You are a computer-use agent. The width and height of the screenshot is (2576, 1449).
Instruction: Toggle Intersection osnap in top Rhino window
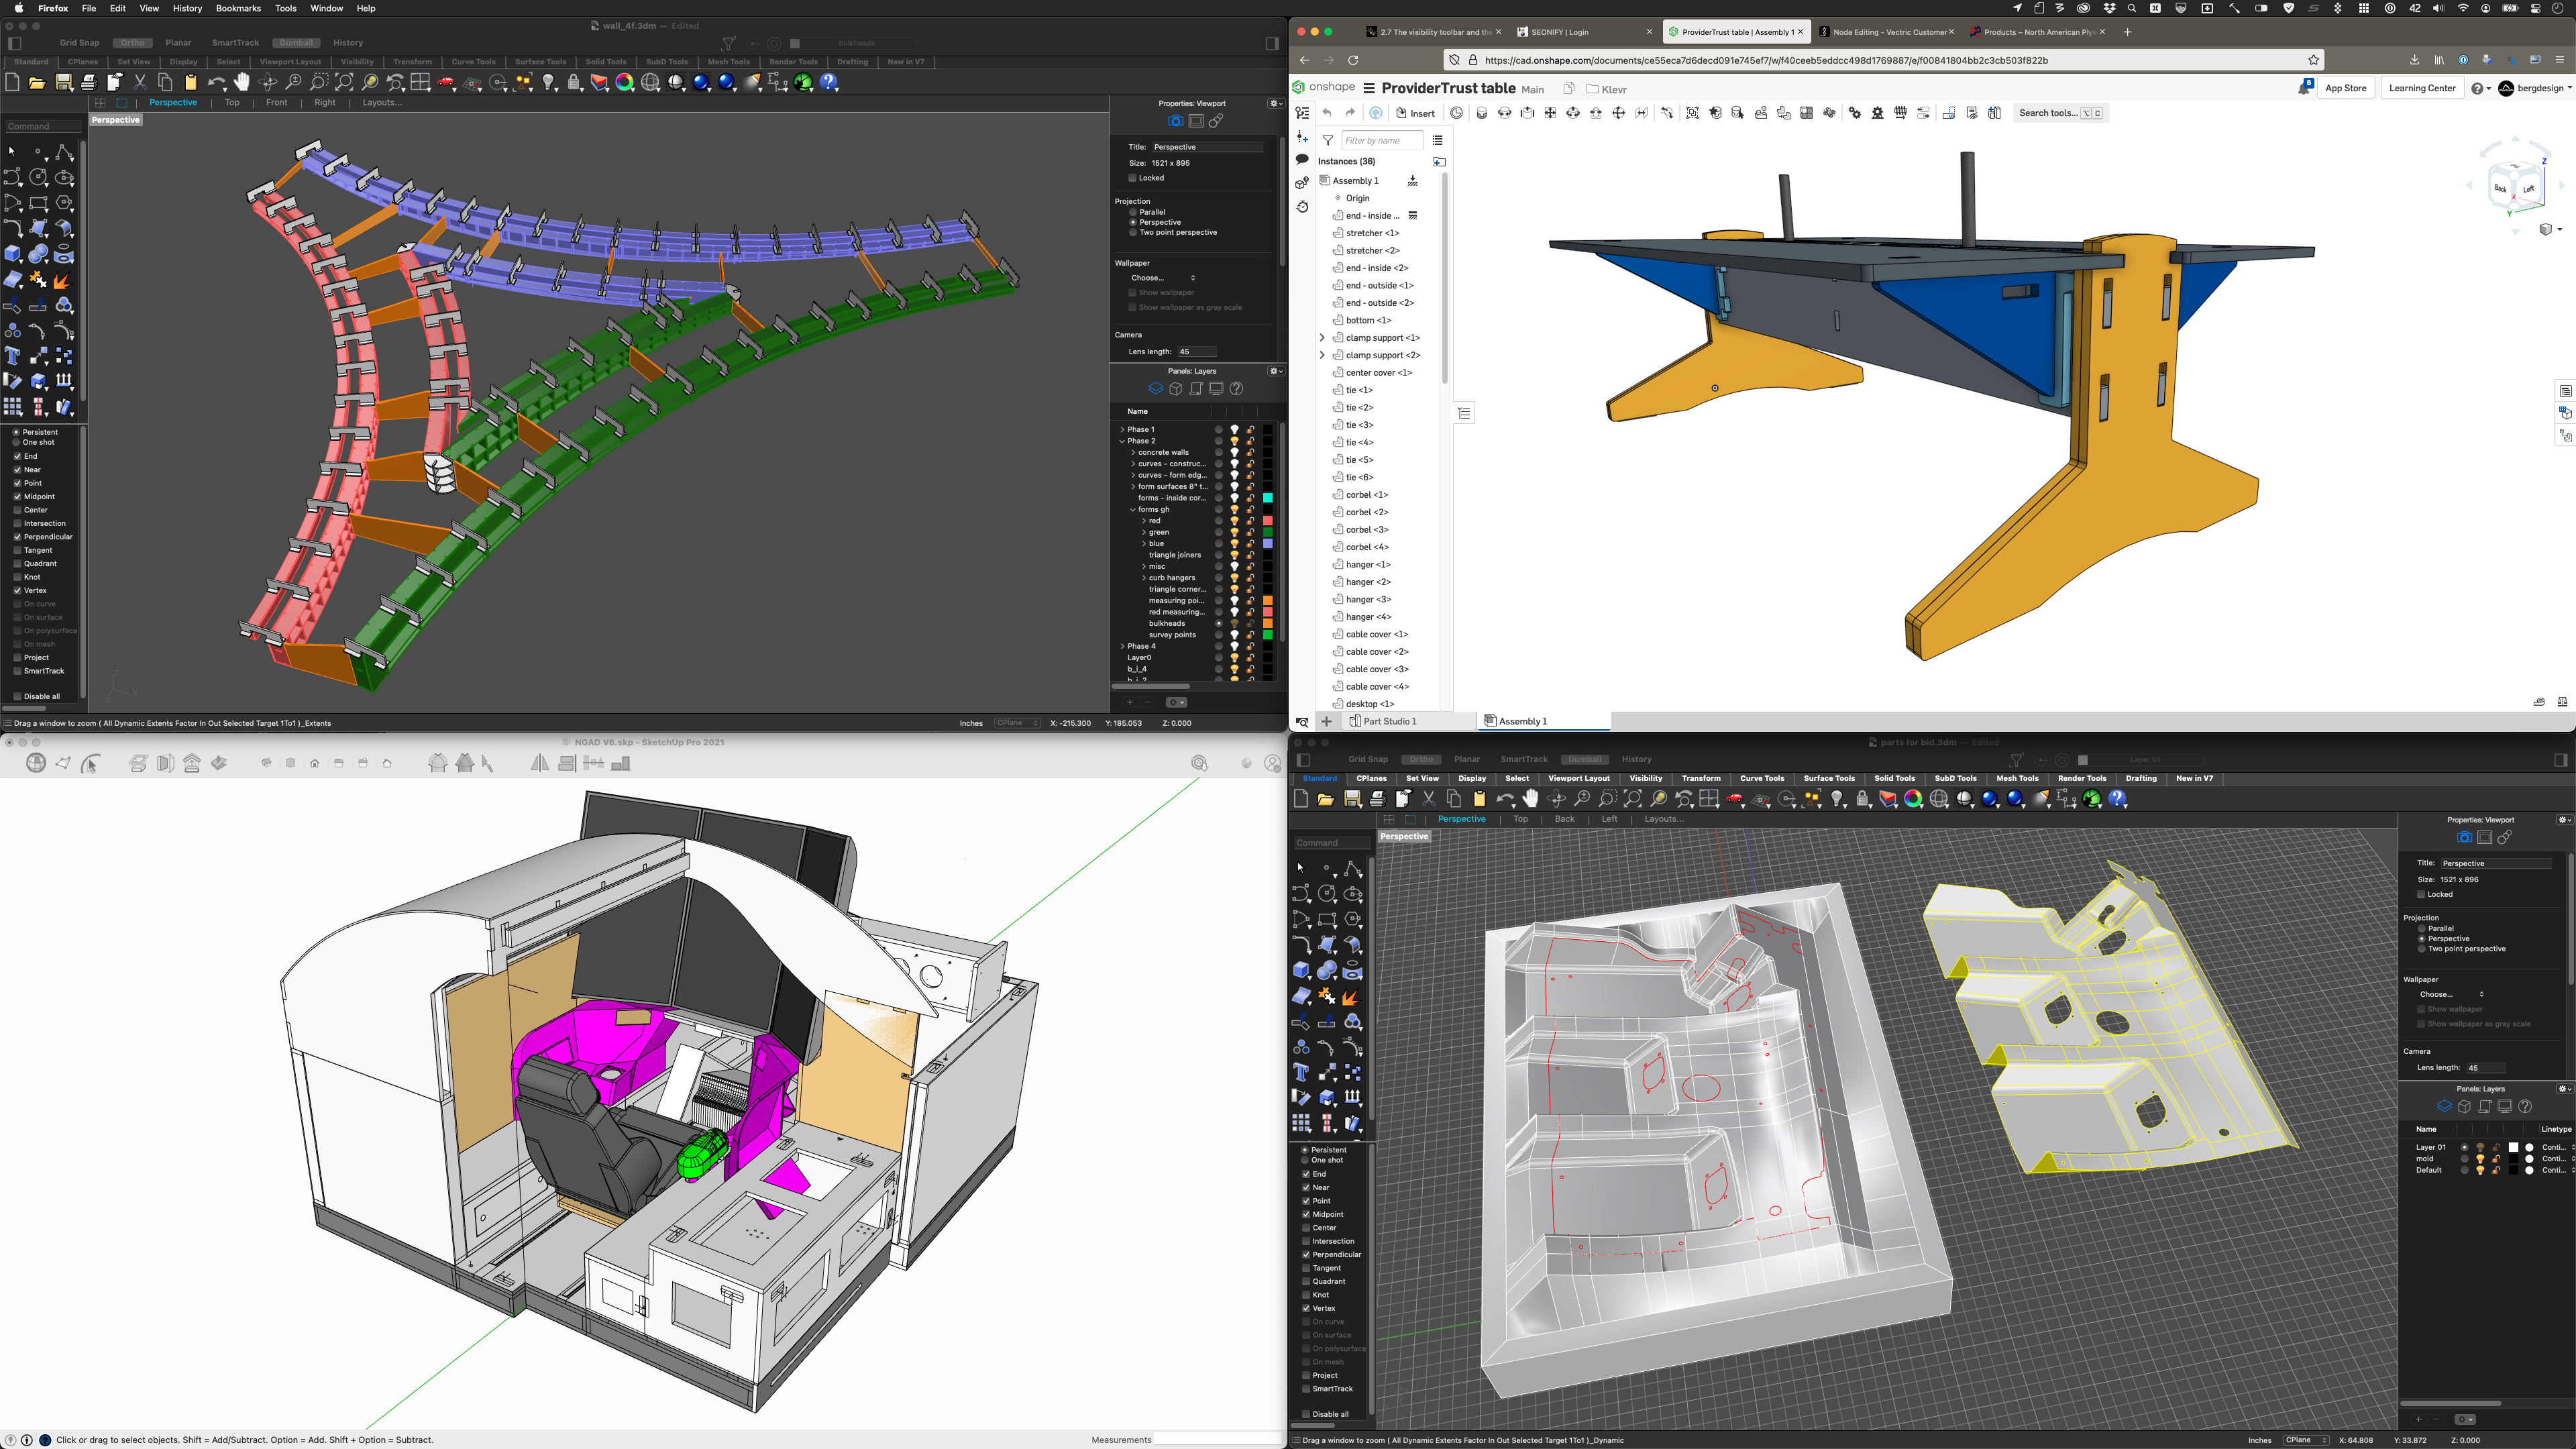(x=18, y=523)
